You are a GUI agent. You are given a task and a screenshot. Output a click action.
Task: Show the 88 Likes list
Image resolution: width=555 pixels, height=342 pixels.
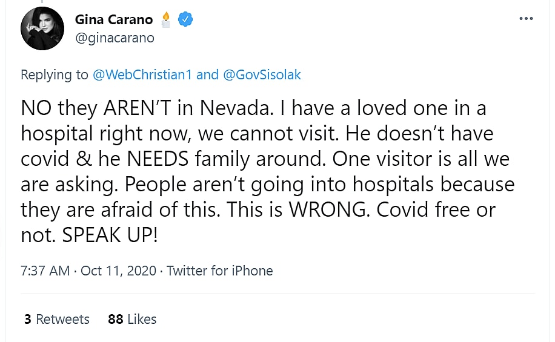pos(132,319)
